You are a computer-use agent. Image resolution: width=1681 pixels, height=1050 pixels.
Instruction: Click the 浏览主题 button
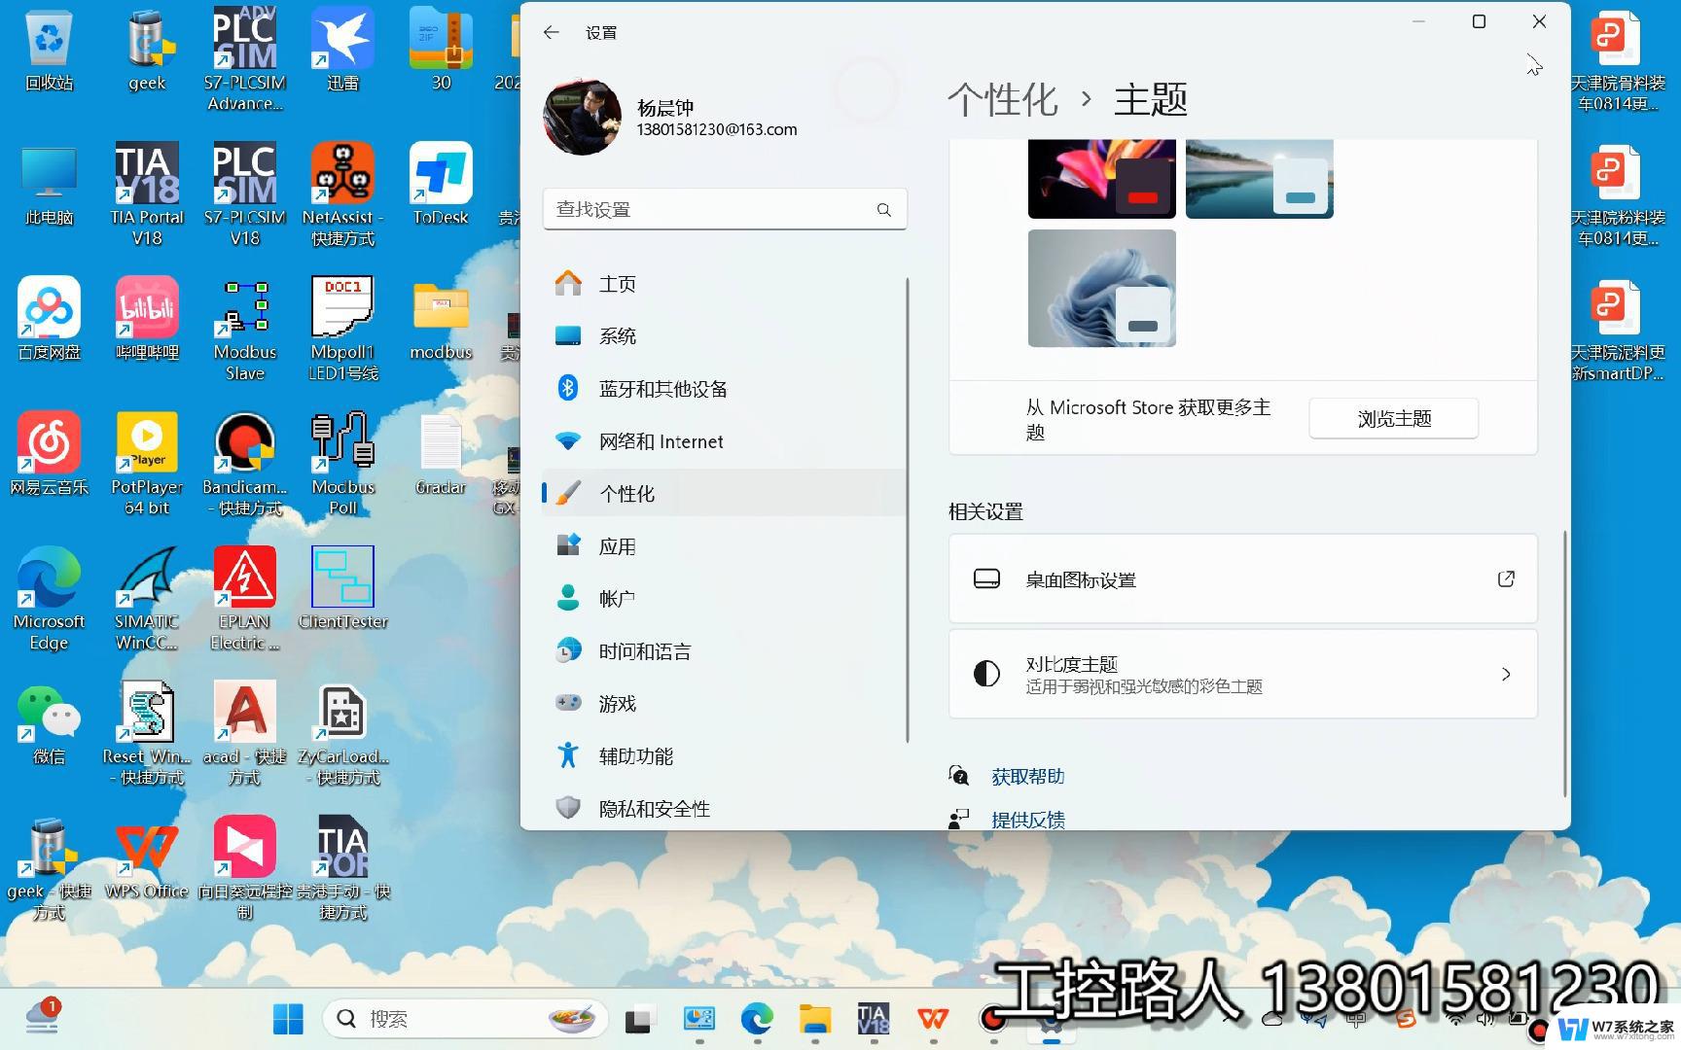pos(1394,419)
